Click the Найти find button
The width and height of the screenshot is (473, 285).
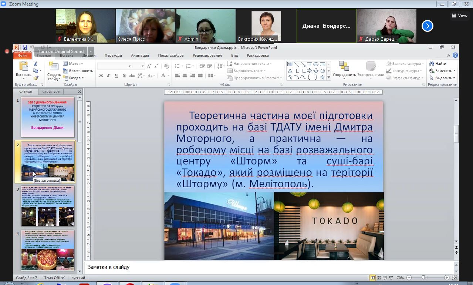[438, 64]
